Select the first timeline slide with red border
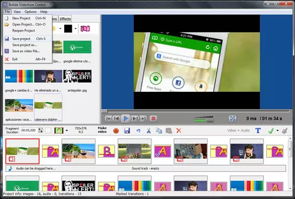The height and width of the screenshot is (199, 295). pyautogui.click(x=23, y=151)
